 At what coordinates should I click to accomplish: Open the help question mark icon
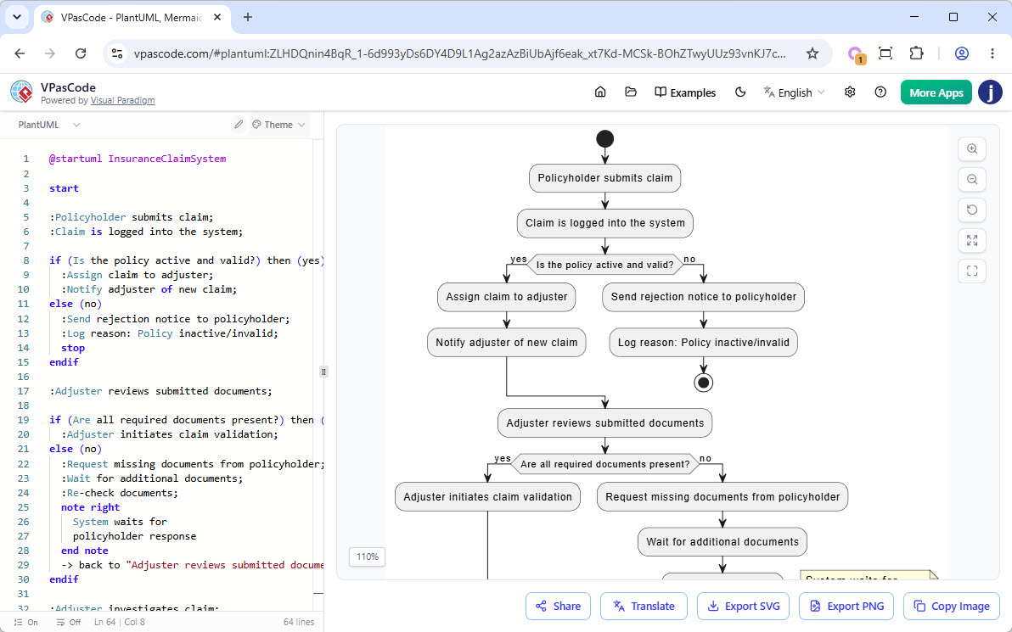coord(880,92)
